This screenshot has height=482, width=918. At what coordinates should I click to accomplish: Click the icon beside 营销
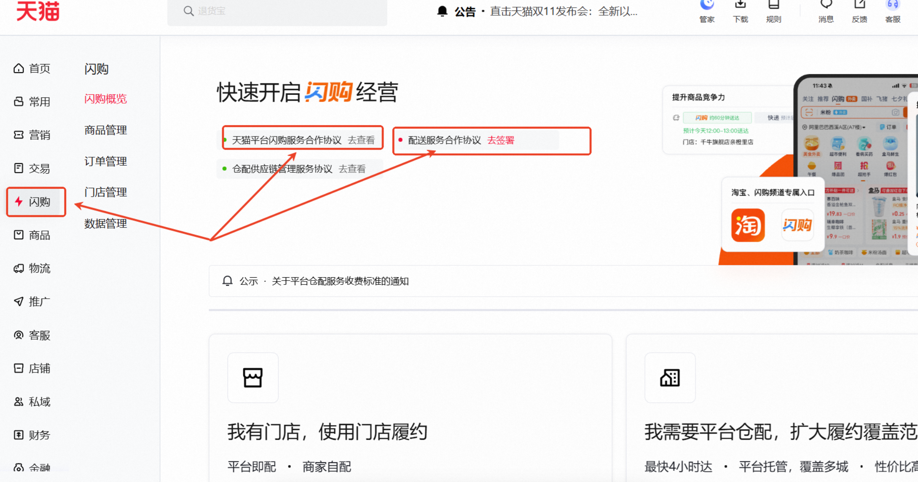[19, 135]
